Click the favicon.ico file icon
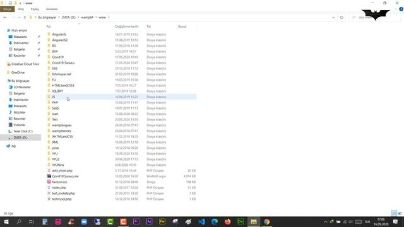Image resolution: width=404 pixels, height=227 pixels. pos(49,182)
